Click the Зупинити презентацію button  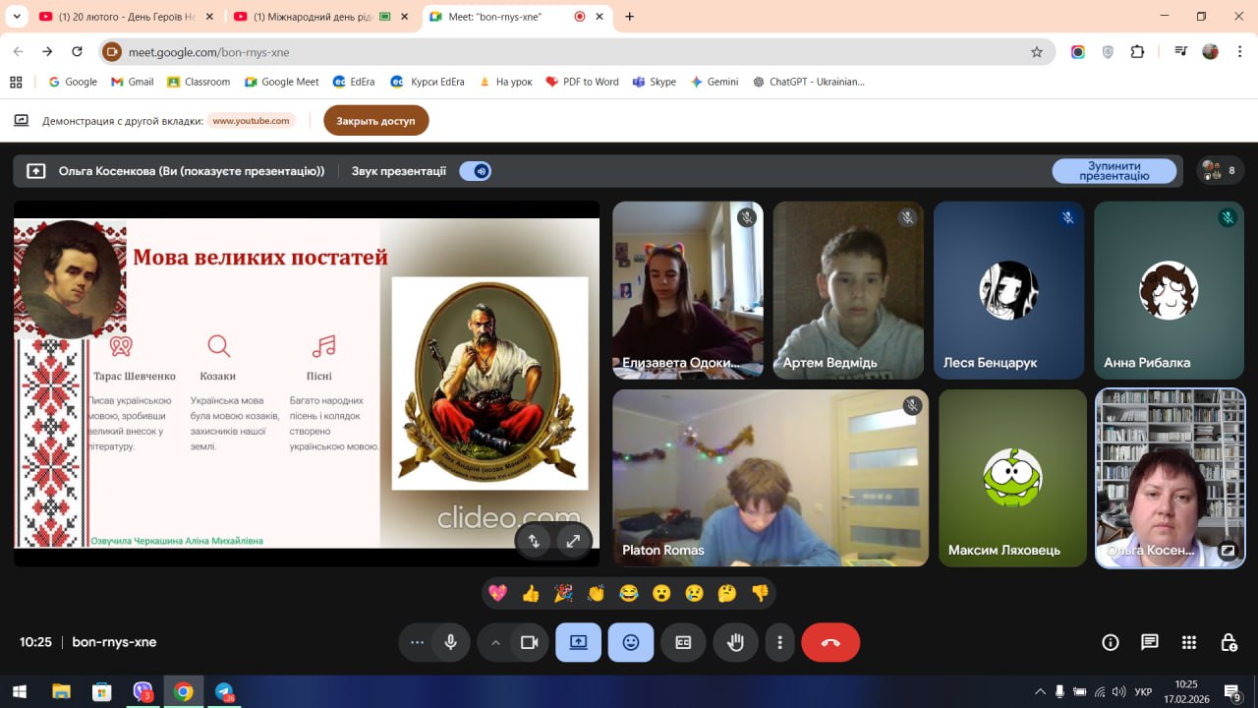1114,171
